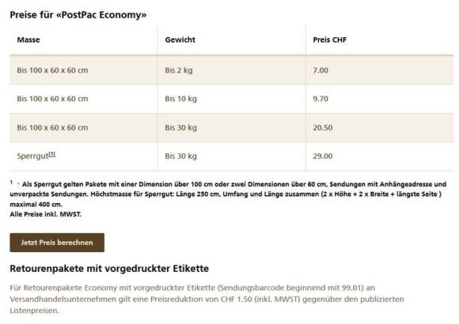Click the Preise für «PostPac Economy» heading
The height and width of the screenshot is (324, 459).
[78, 15]
